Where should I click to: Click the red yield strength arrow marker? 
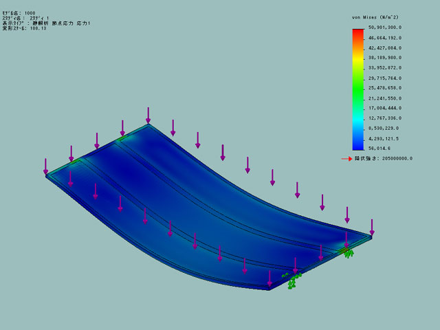click(348, 159)
